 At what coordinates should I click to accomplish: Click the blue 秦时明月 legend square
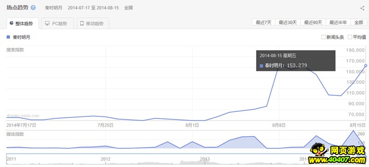8,37
